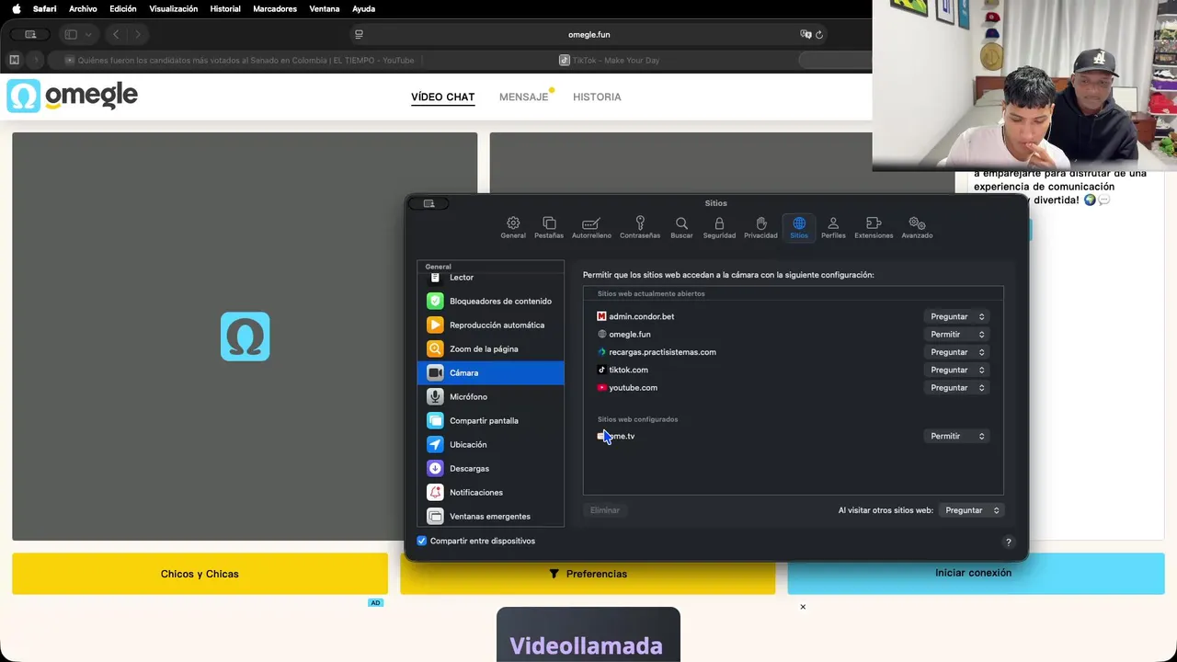Image resolution: width=1177 pixels, height=662 pixels.
Task: Change camera permission for recargas.practisistemas.com
Action: (x=956, y=352)
